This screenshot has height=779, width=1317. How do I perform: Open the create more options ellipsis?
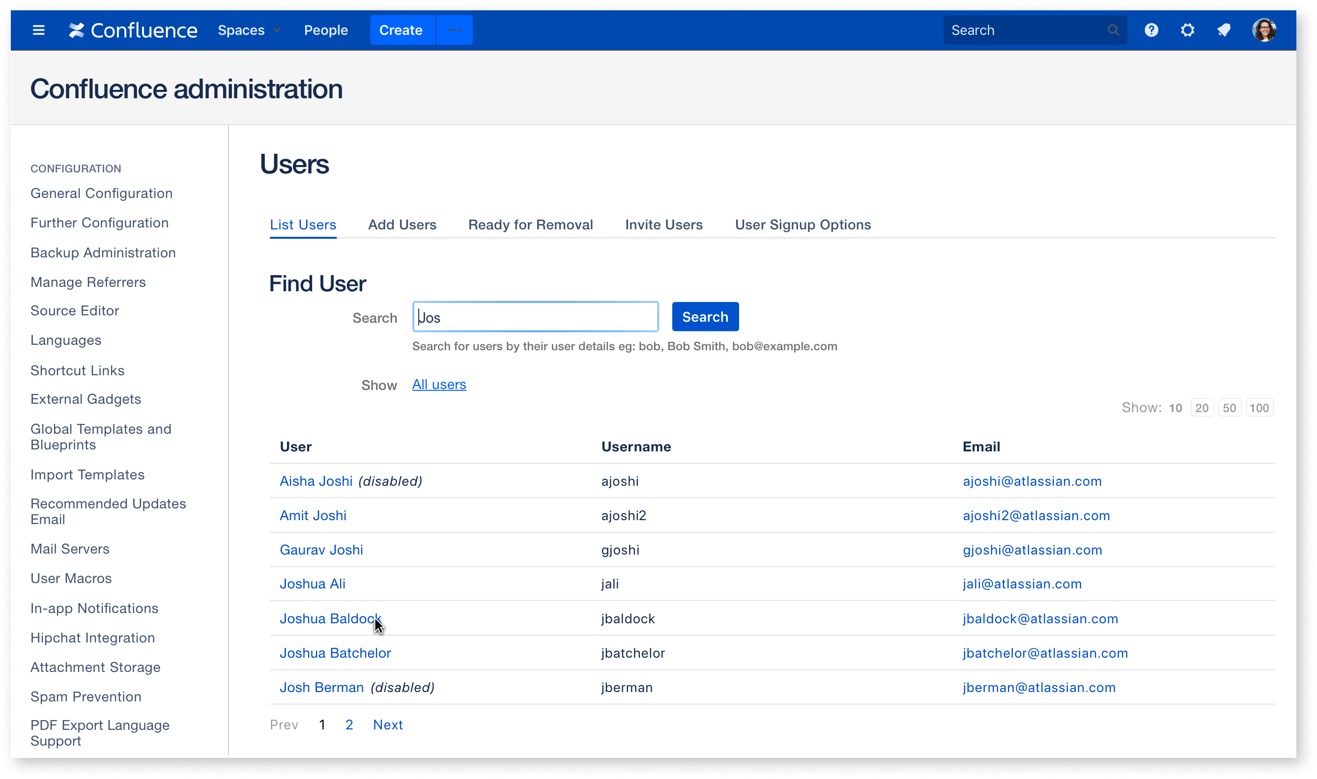(x=454, y=30)
